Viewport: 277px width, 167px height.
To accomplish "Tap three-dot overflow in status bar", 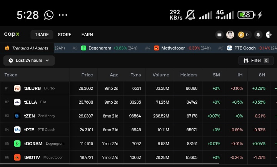I will pyautogui.click(x=63, y=15).
